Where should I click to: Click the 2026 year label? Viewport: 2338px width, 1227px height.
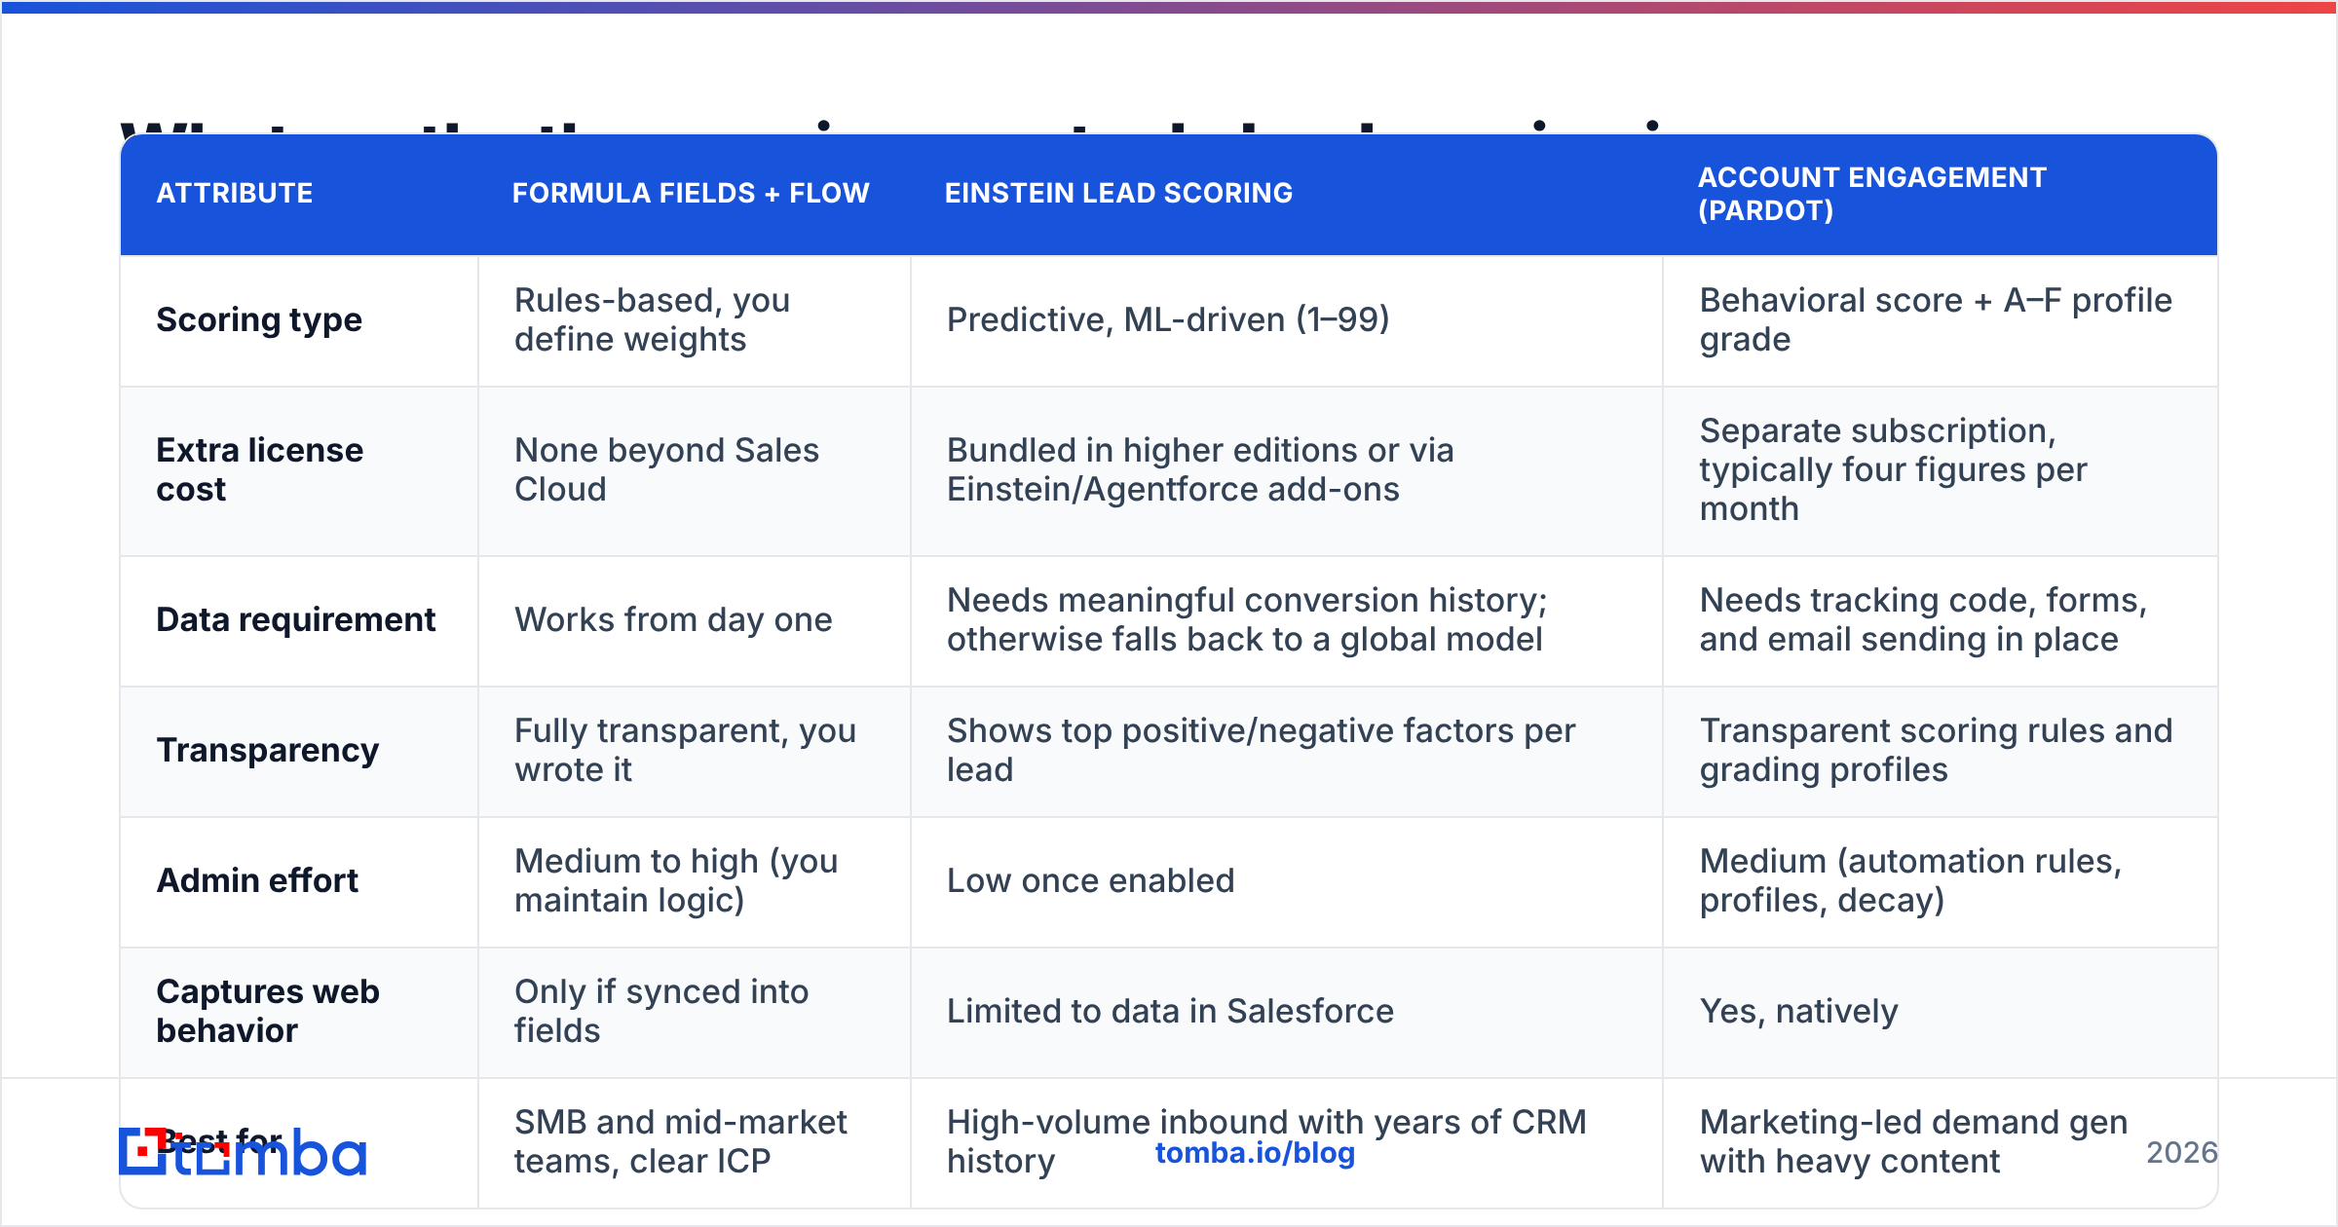pos(2182,1153)
